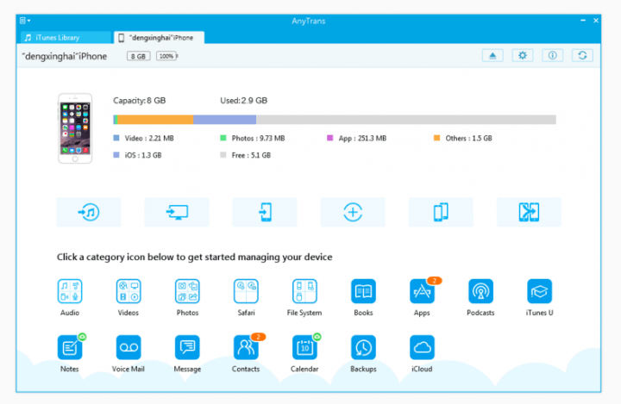The height and width of the screenshot is (404, 621).
Task: Click the device name "dengxinghai"iPhone heading
Action: click(x=64, y=56)
